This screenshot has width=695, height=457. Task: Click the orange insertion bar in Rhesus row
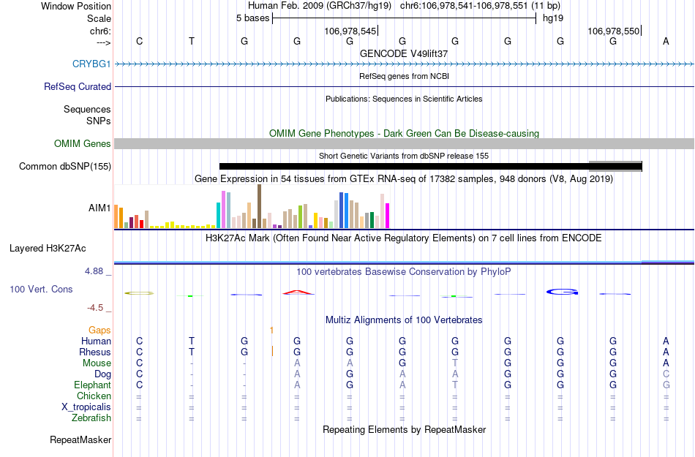pyautogui.click(x=272, y=351)
